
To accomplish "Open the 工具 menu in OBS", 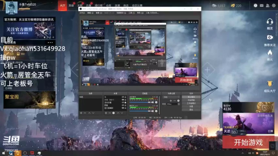I will point(131,13).
